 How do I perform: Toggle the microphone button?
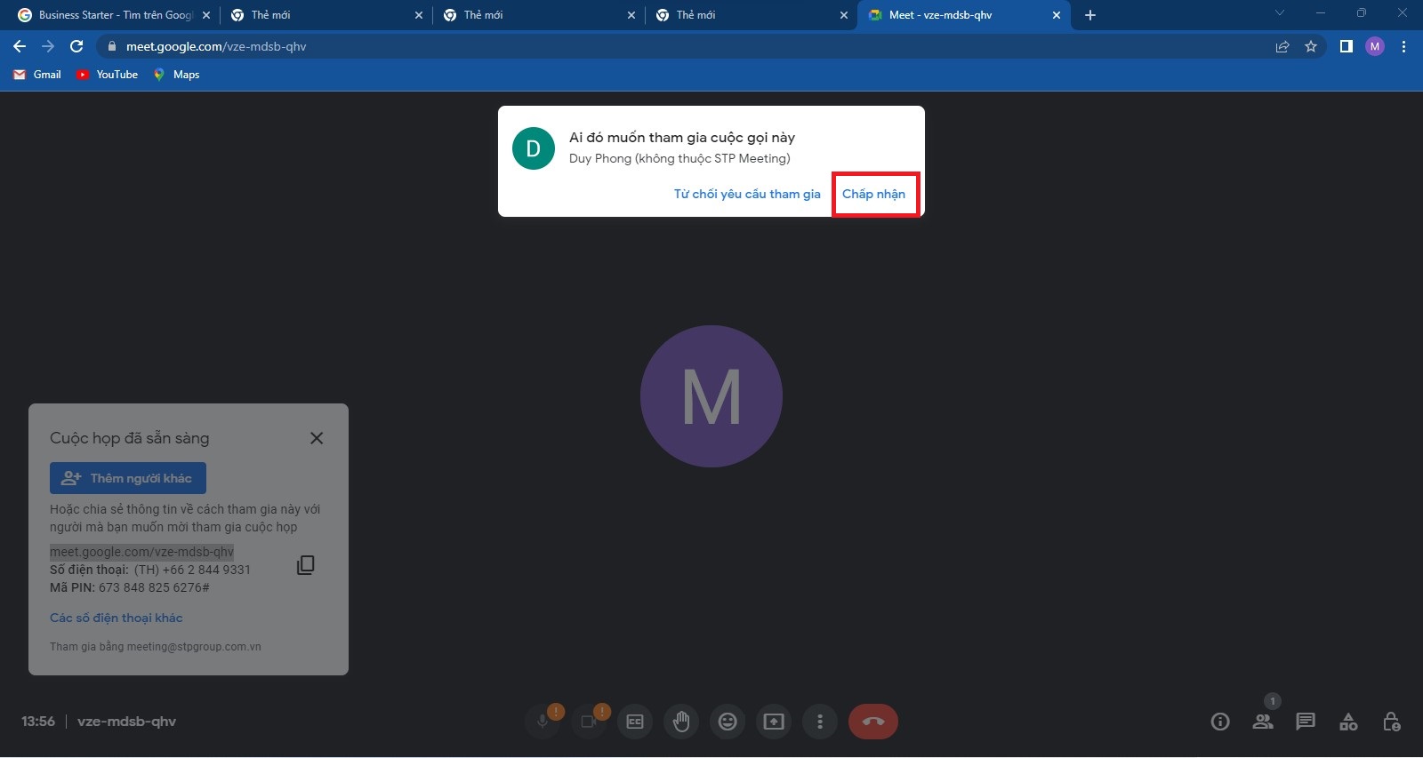click(x=543, y=722)
